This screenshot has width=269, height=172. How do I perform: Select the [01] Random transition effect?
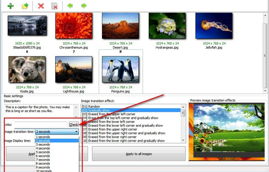point(131,107)
